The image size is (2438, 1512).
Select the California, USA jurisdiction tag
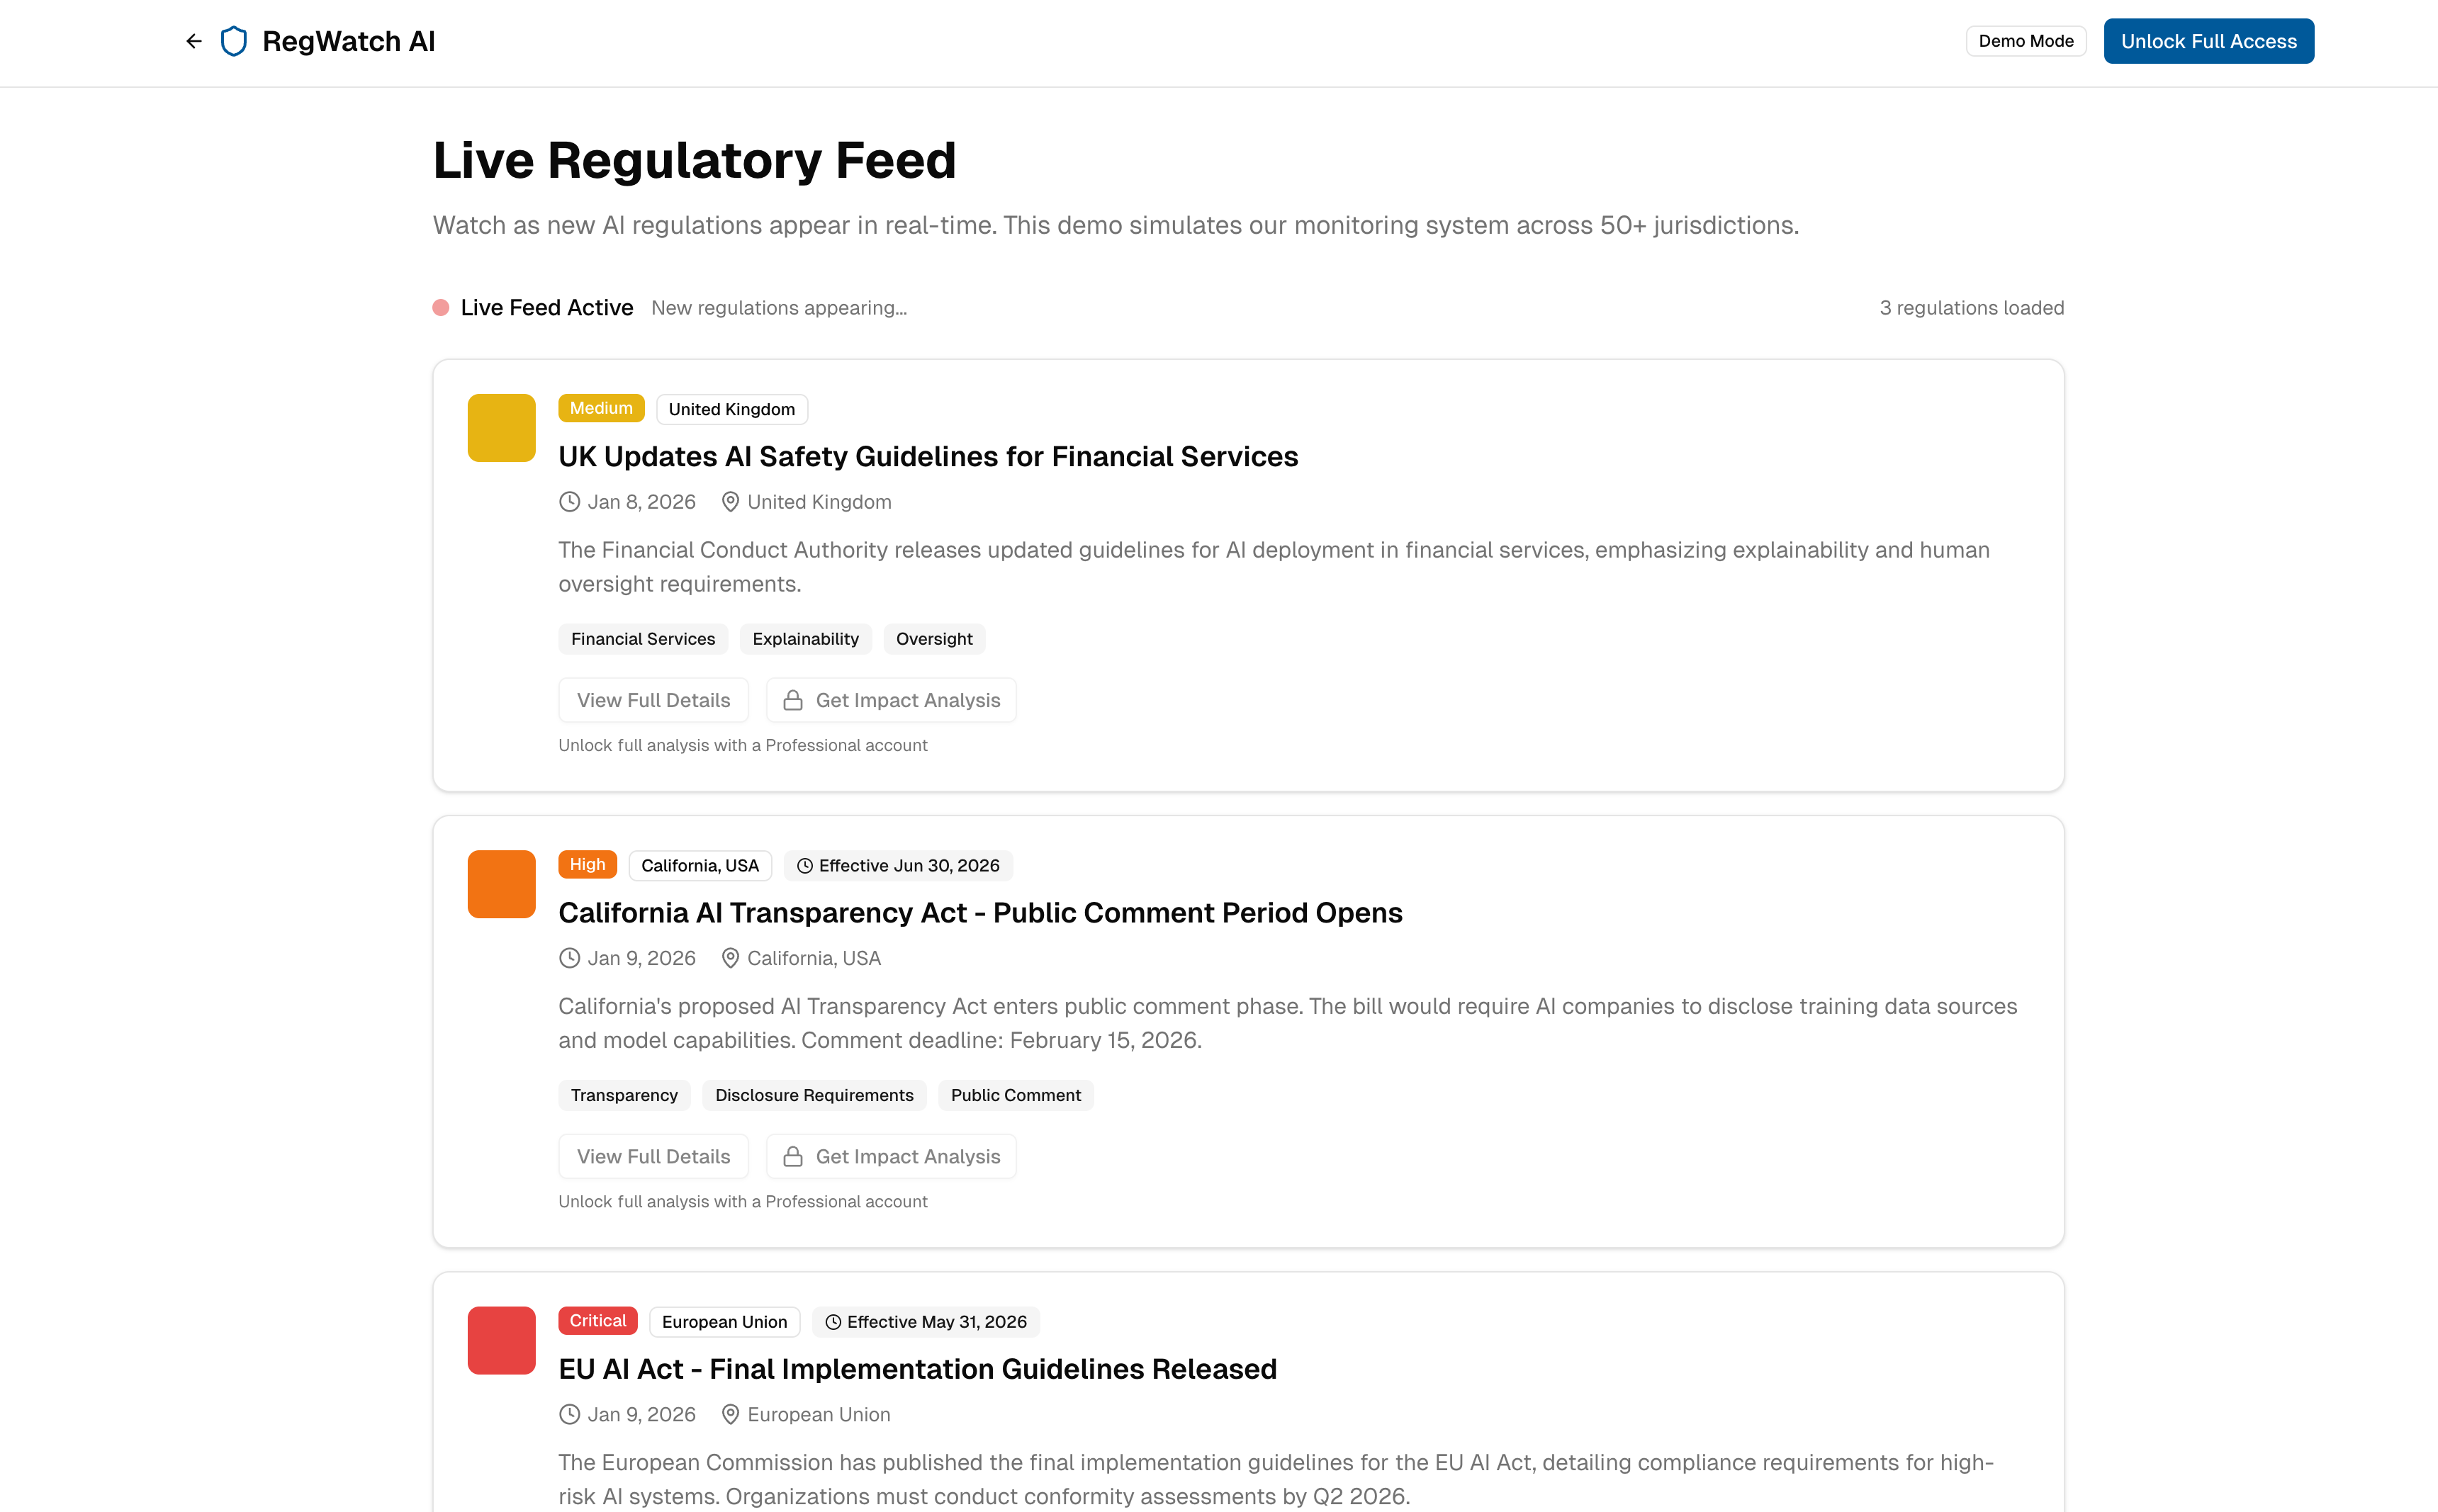(699, 865)
